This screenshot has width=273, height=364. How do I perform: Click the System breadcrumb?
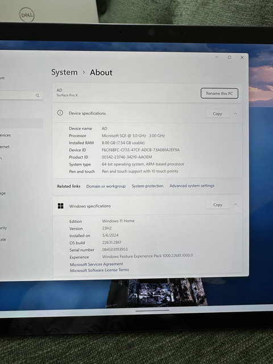click(64, 72)
